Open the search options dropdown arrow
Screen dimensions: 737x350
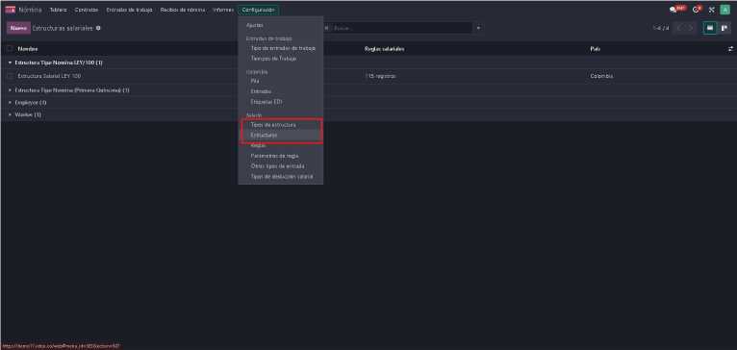click(x=478, y=28)
